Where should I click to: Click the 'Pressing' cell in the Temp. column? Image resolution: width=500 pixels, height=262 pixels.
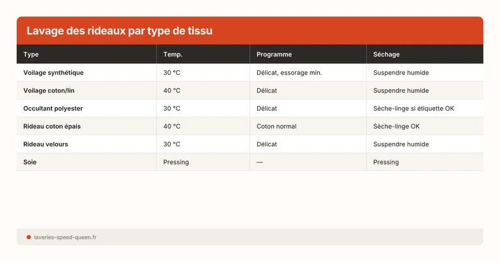[176, 162]
